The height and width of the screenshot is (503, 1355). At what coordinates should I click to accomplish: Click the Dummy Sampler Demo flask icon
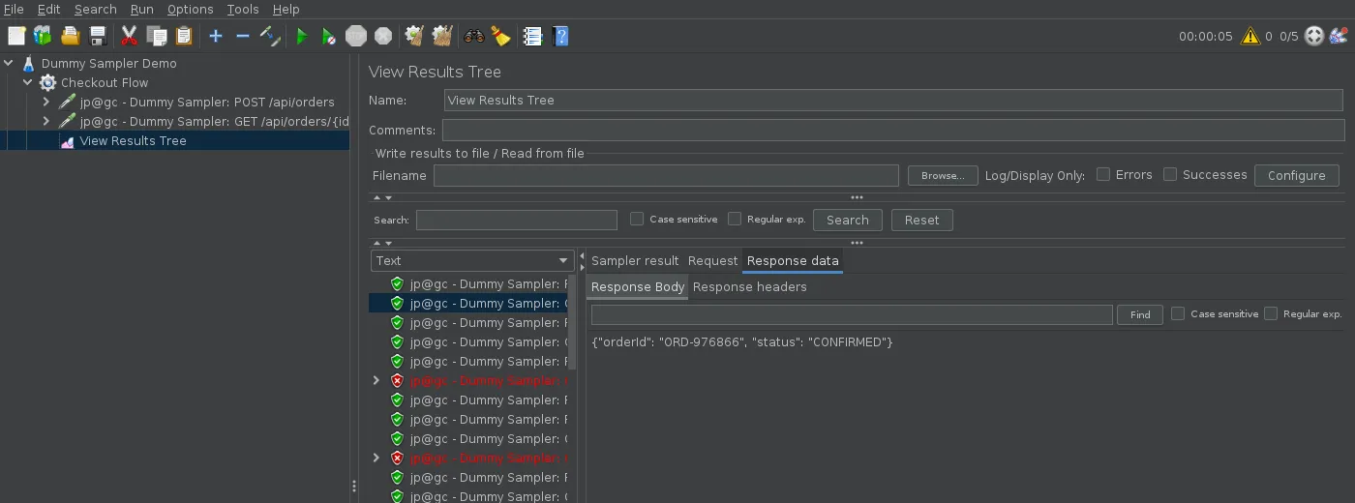pos(28,63)
